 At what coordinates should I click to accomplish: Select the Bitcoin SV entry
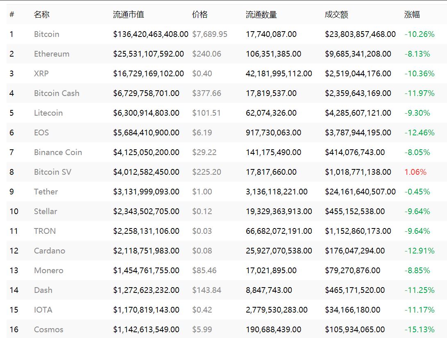click(52, 172)
